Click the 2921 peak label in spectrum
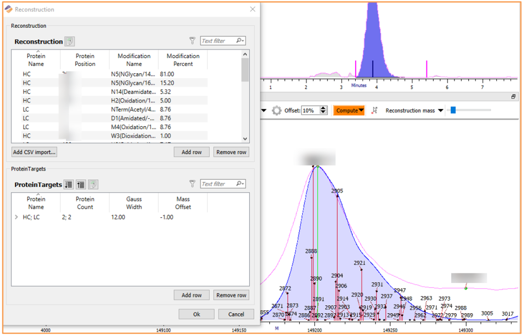 pos(360,263)
